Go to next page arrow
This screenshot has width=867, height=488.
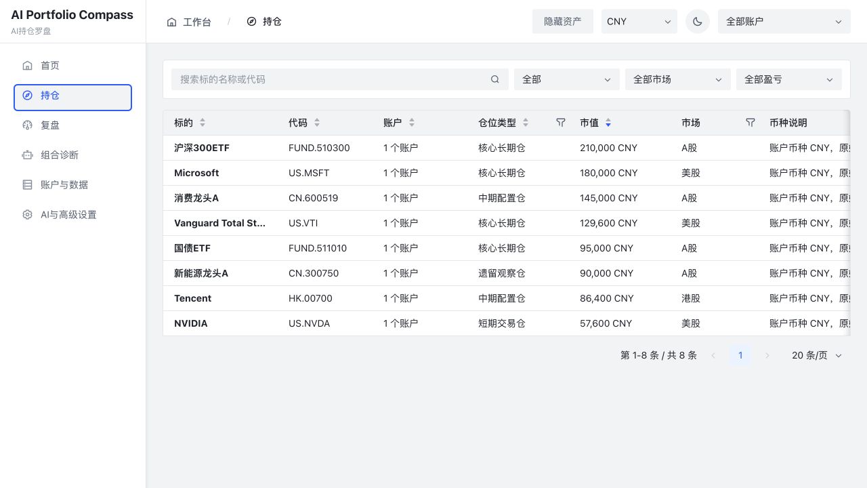[767, 355]
